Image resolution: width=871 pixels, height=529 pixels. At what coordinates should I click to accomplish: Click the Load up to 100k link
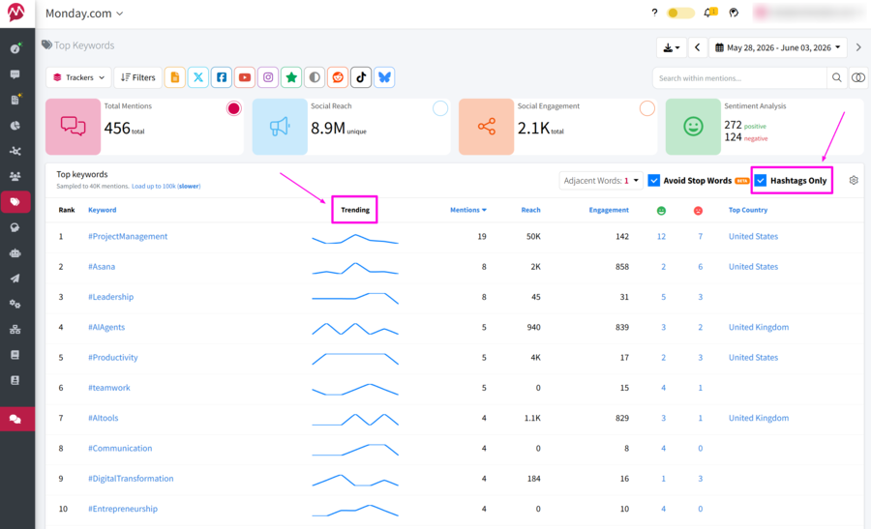pyautogui.click(x=166, y=187)
